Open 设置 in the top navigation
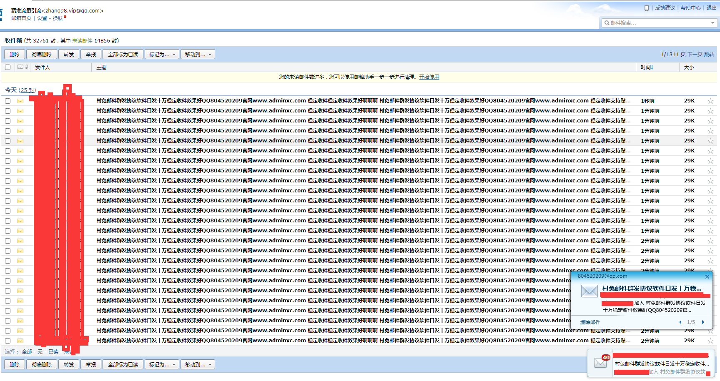Image resolution: width=720 pixels, height=381 pixels. click(42, 18)
